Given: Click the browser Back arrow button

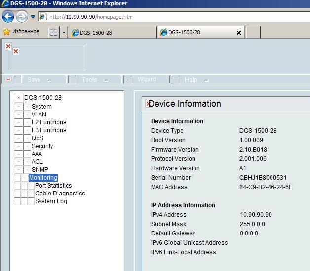Looking at the screenshot, I should 8,16.
